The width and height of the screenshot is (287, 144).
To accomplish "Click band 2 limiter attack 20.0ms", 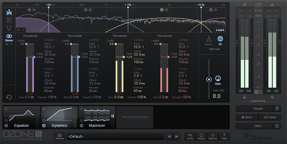I will click(95, 55).
